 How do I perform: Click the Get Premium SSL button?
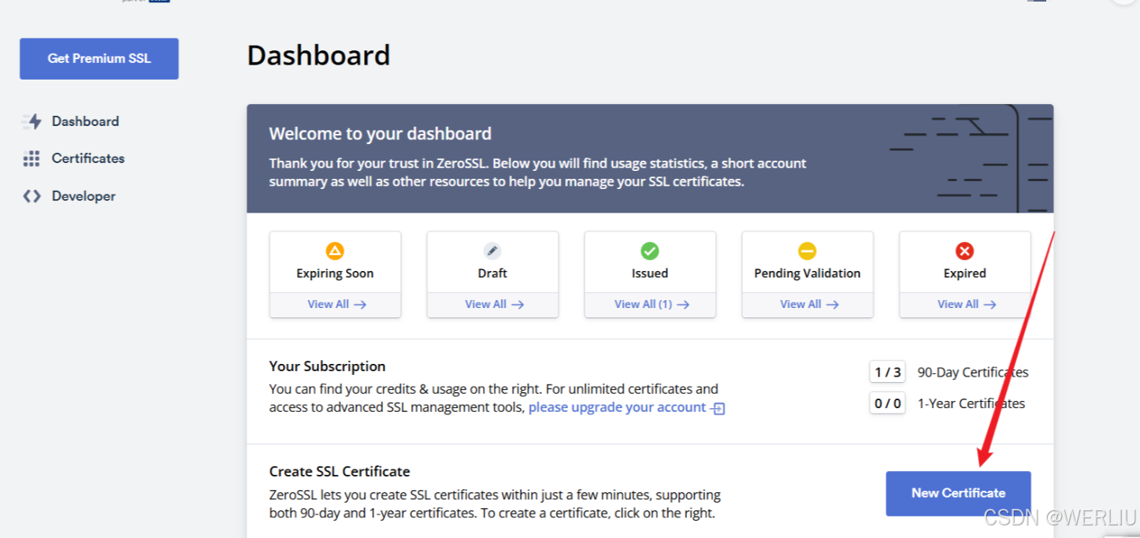tap(99, 58)
